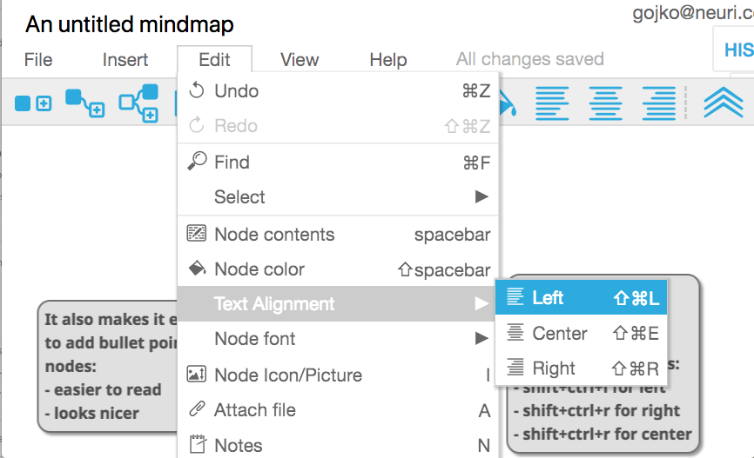Click the collapse toolbar double-chevron icon
The height and width of the screenshot is (458, 754).
pos(724,103)
